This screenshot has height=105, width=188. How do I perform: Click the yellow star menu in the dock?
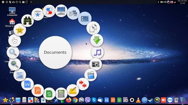5,100
